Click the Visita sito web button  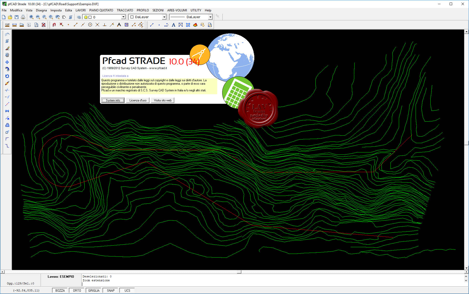pos(163,100)
